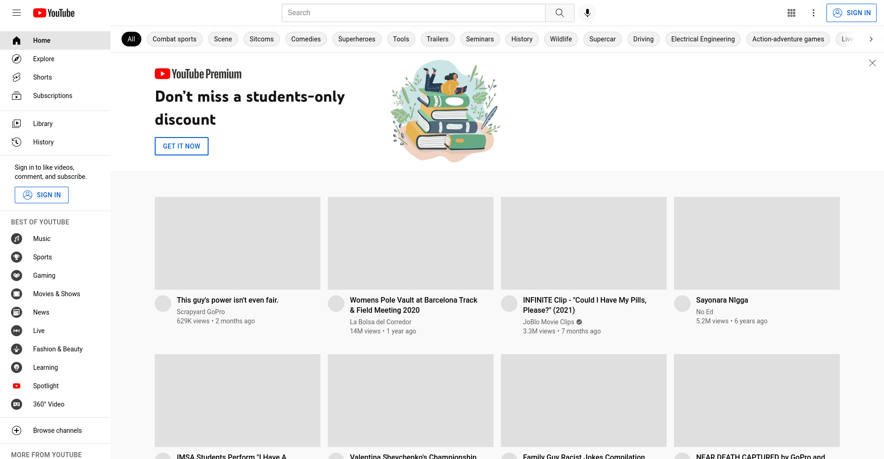Click GET IT NOW premium button
This screenshot has width=884, height=459.
181,146
